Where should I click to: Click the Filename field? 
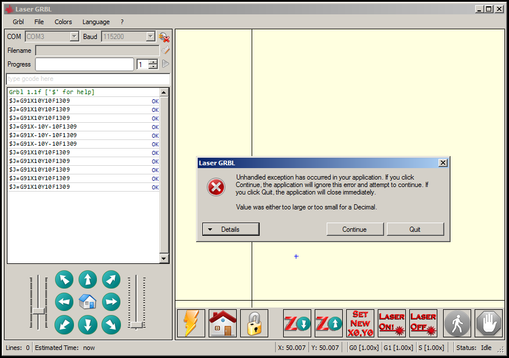tap(97, 50)
